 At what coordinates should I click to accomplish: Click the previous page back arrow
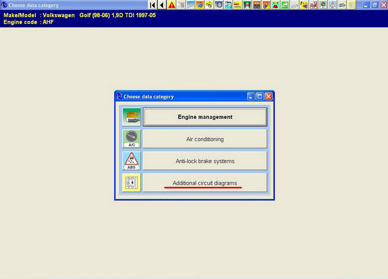(162, 5)
